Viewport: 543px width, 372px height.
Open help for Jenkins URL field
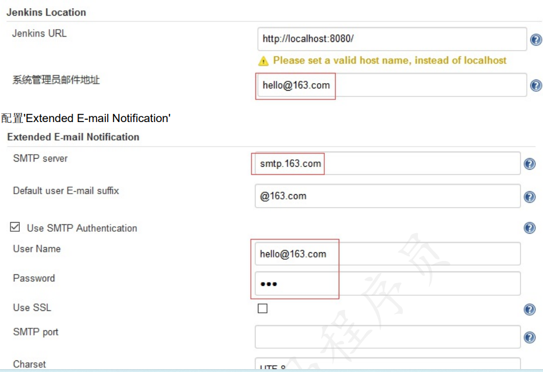[536, 40]
